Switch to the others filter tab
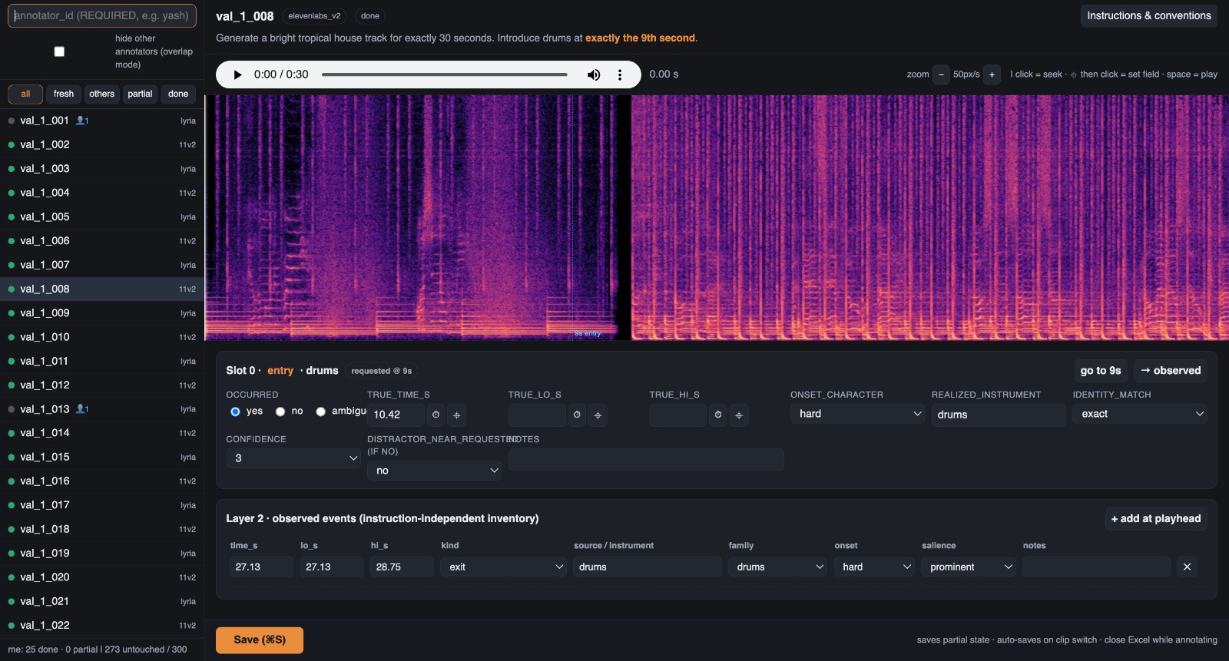 point(101,94)
